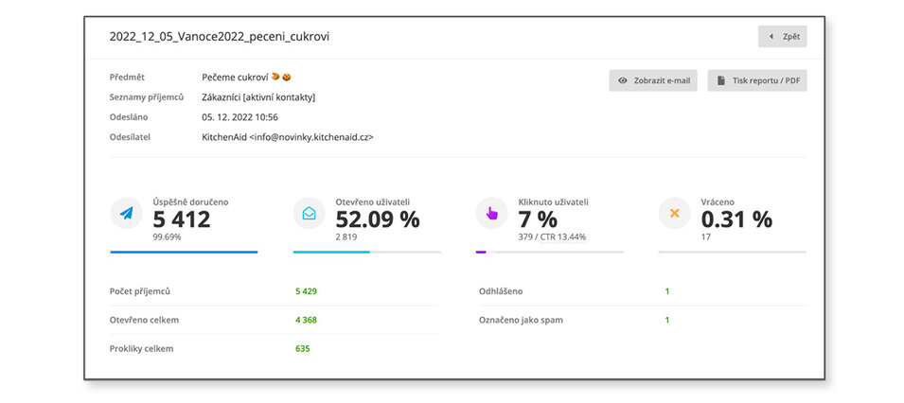904x403 pixels.
Task: Click the blue delivered progress bar
Action: (x=184, y=253)
